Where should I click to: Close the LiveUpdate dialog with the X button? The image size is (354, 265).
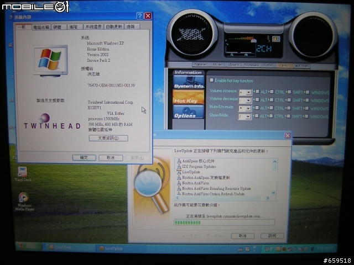pyautogui.click(x=288, y=135)
